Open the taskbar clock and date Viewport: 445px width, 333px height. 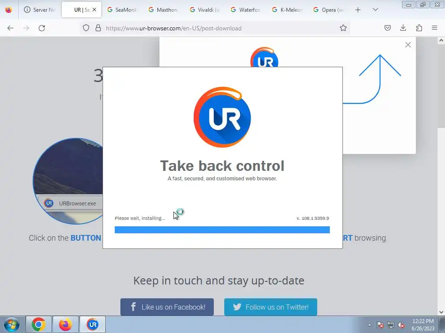tap(423, 325)
